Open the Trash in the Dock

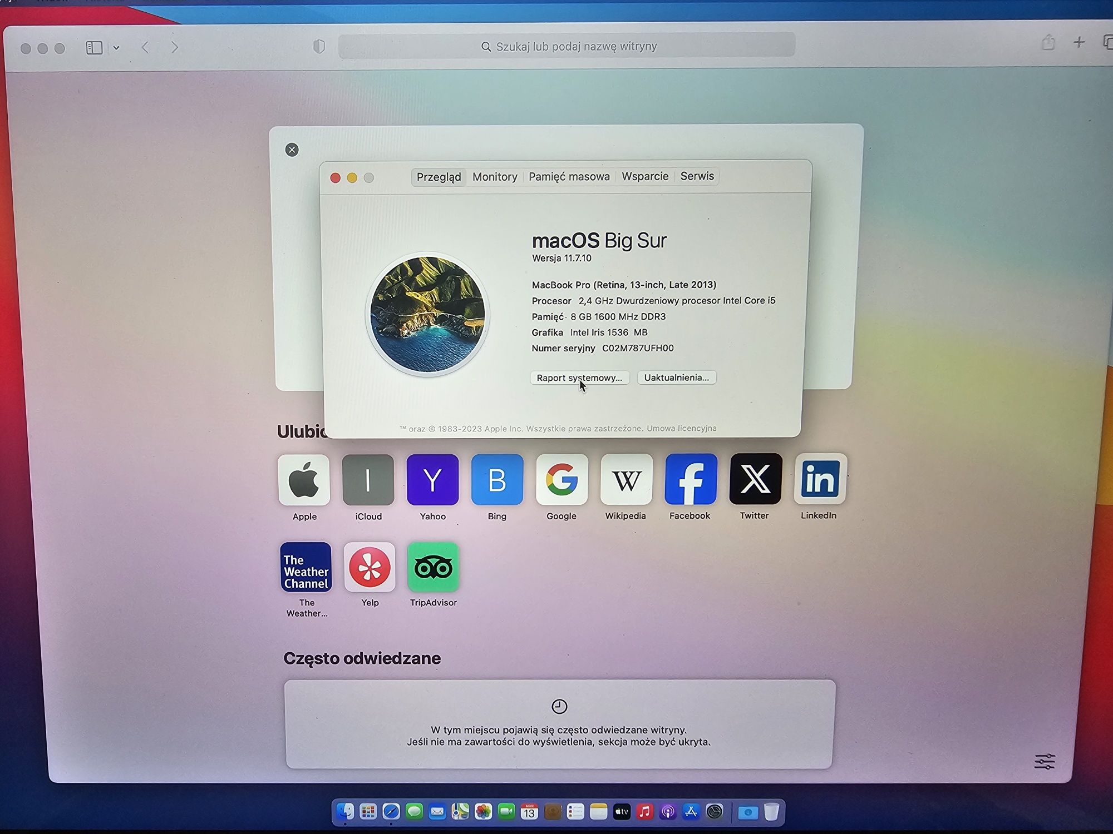pyautogui.click(x=771, y=812)
